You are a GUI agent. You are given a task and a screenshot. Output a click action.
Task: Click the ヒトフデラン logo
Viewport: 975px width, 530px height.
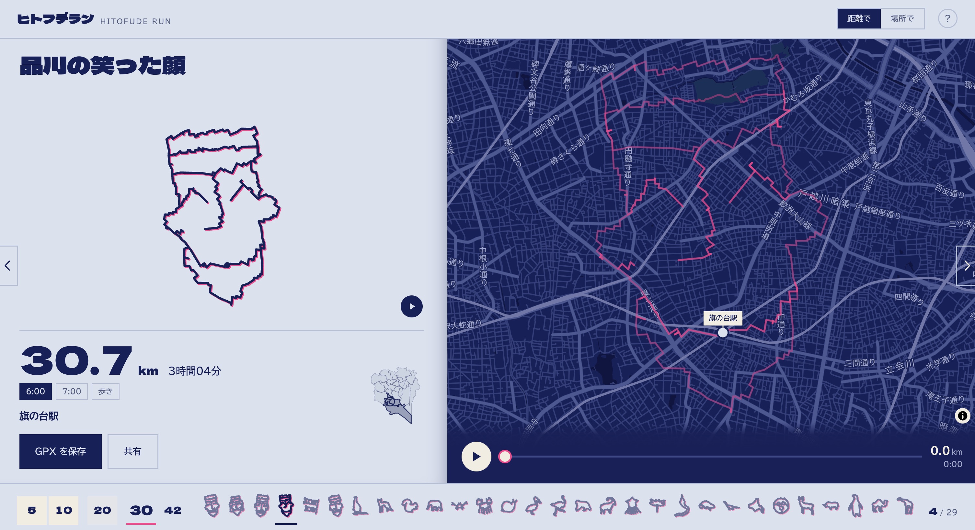click(56, 19)
